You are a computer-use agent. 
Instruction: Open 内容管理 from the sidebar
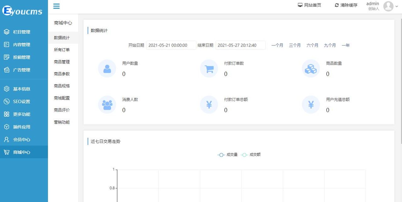pos(7,44)
